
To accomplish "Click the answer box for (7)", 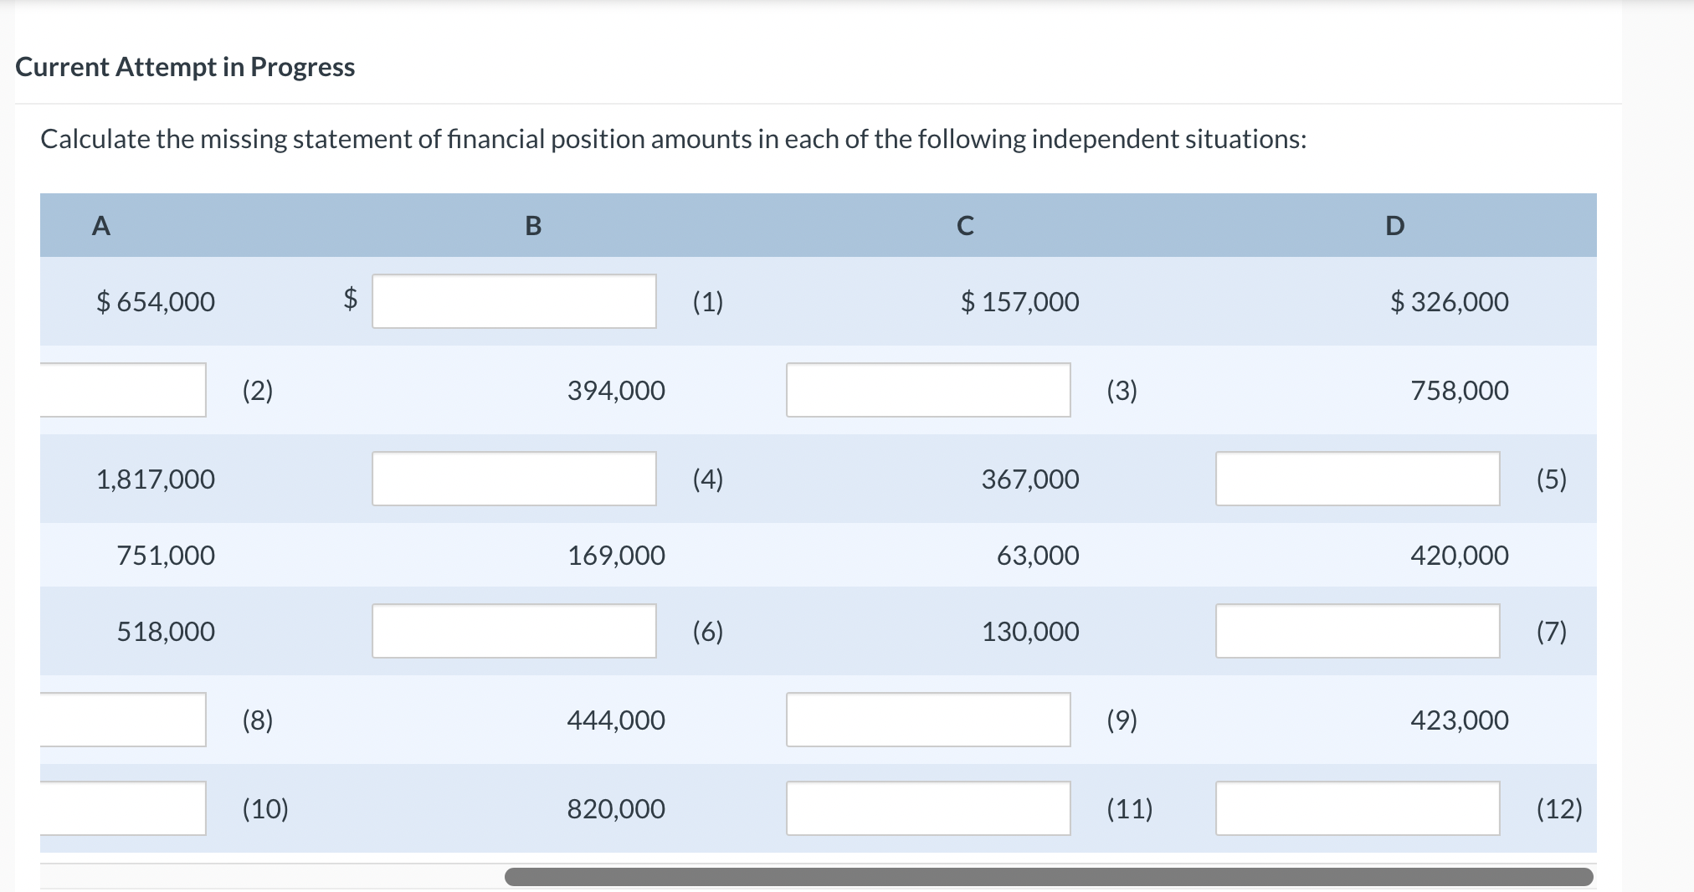I will coord(1358,630).
